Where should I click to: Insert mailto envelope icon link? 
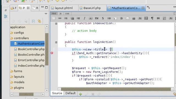point(128,18)
